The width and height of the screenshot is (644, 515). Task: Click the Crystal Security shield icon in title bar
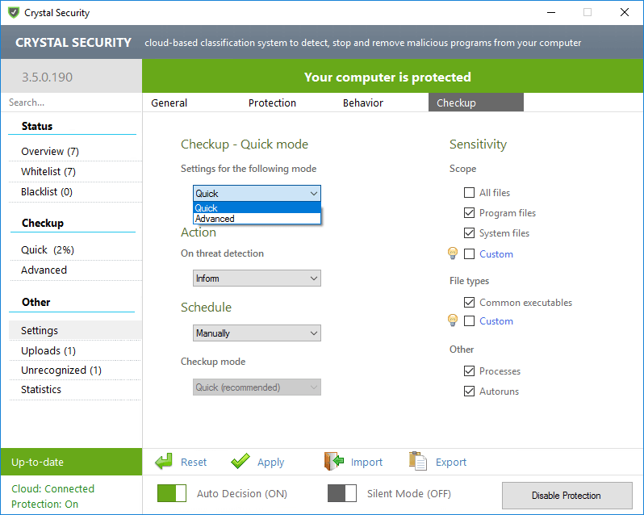[14, 12]
